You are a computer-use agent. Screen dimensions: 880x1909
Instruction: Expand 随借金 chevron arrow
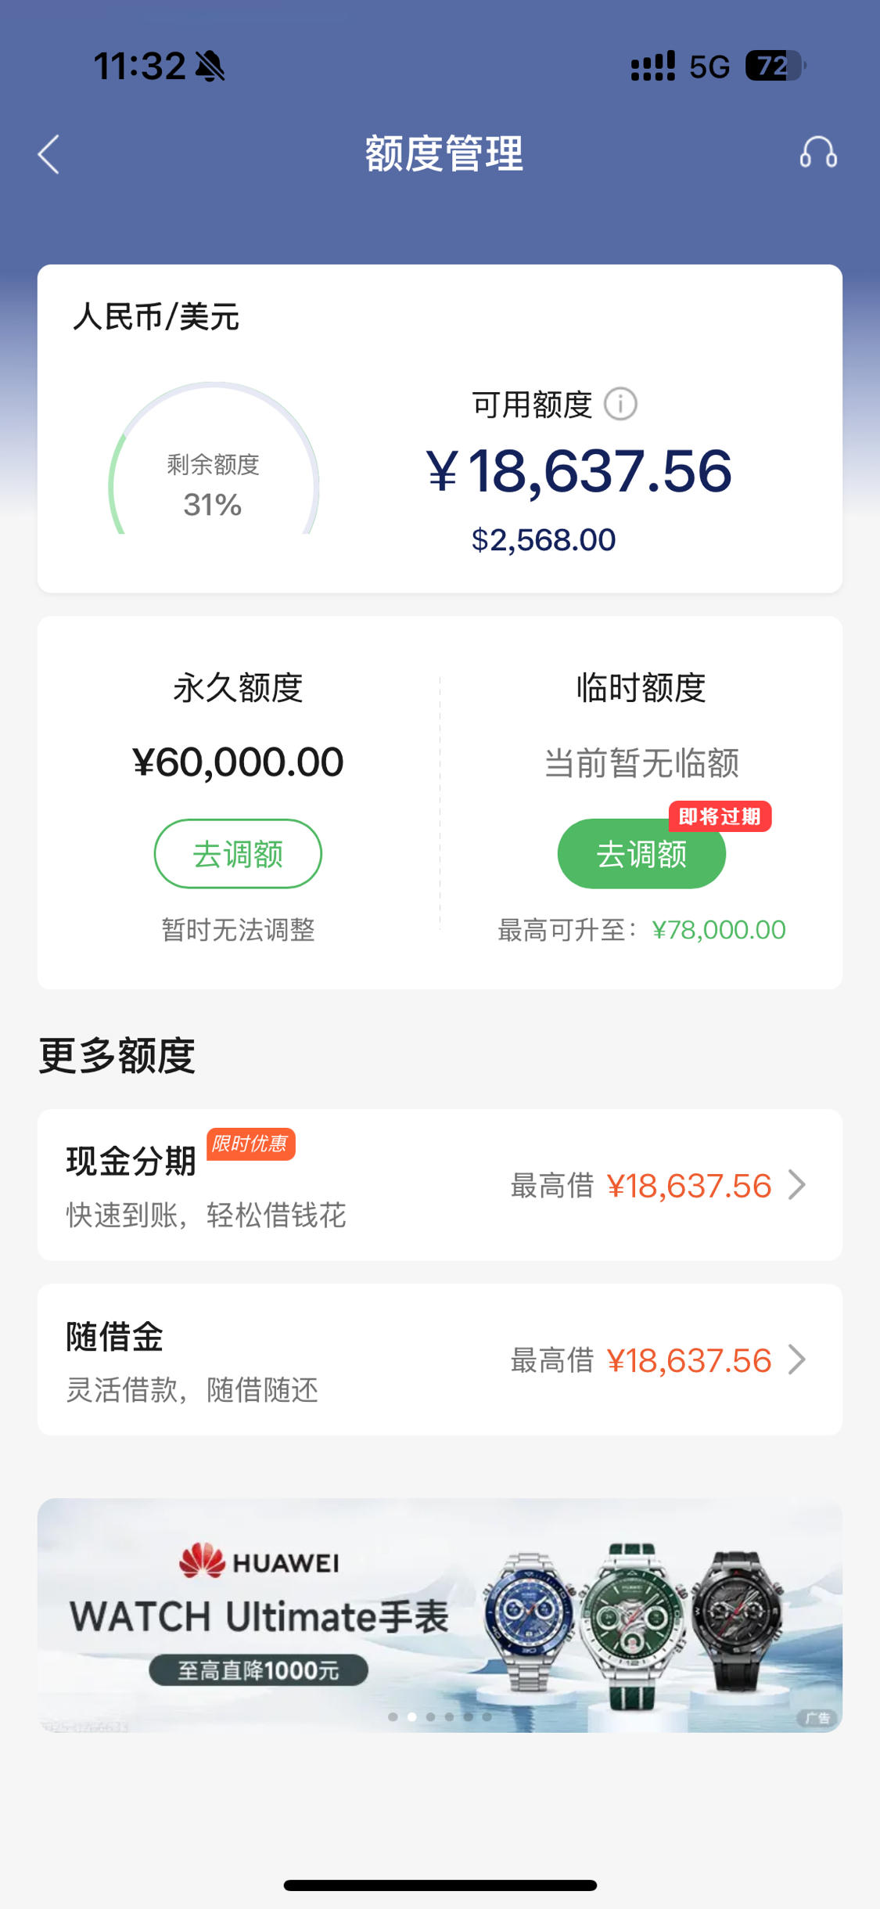click(x=797, y=1360)
